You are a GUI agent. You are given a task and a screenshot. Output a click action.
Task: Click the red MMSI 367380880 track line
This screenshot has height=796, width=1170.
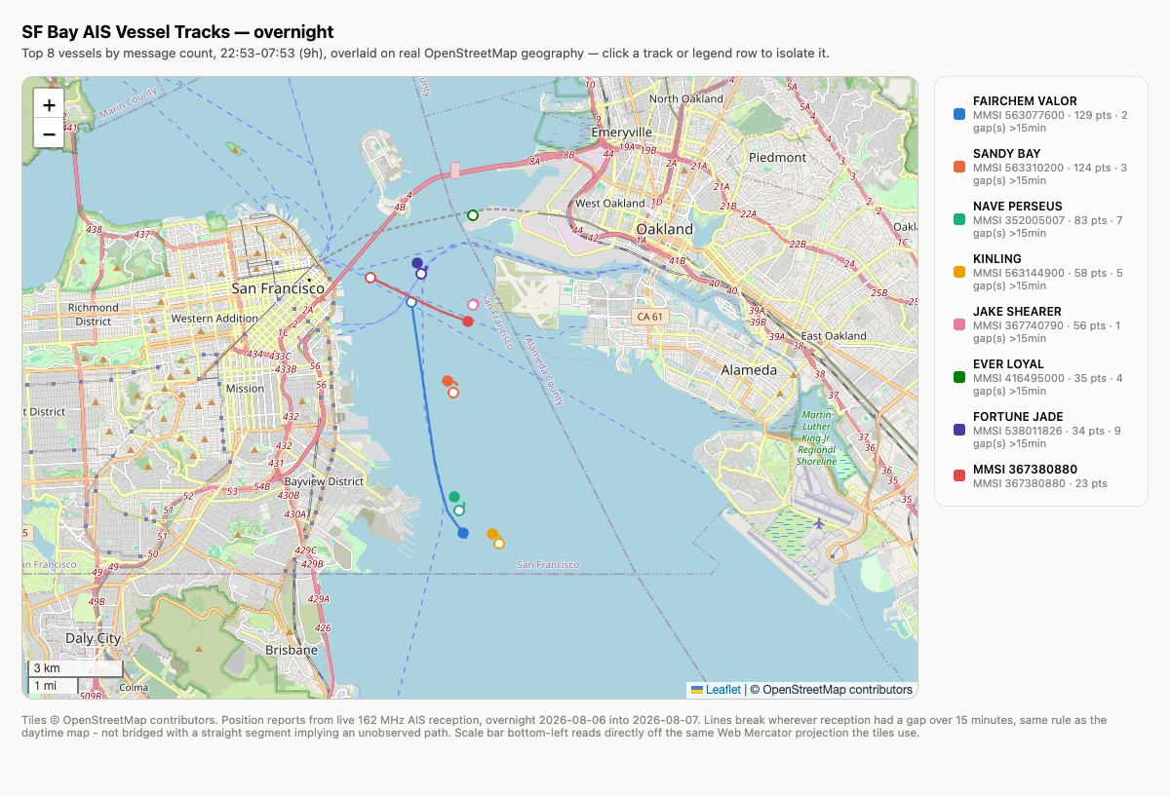[x=419, y=300]
